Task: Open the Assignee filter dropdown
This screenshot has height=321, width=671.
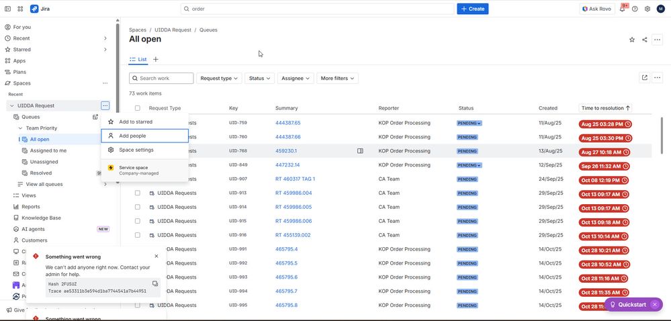Action: pyautogui.click(x=296, y=79)
